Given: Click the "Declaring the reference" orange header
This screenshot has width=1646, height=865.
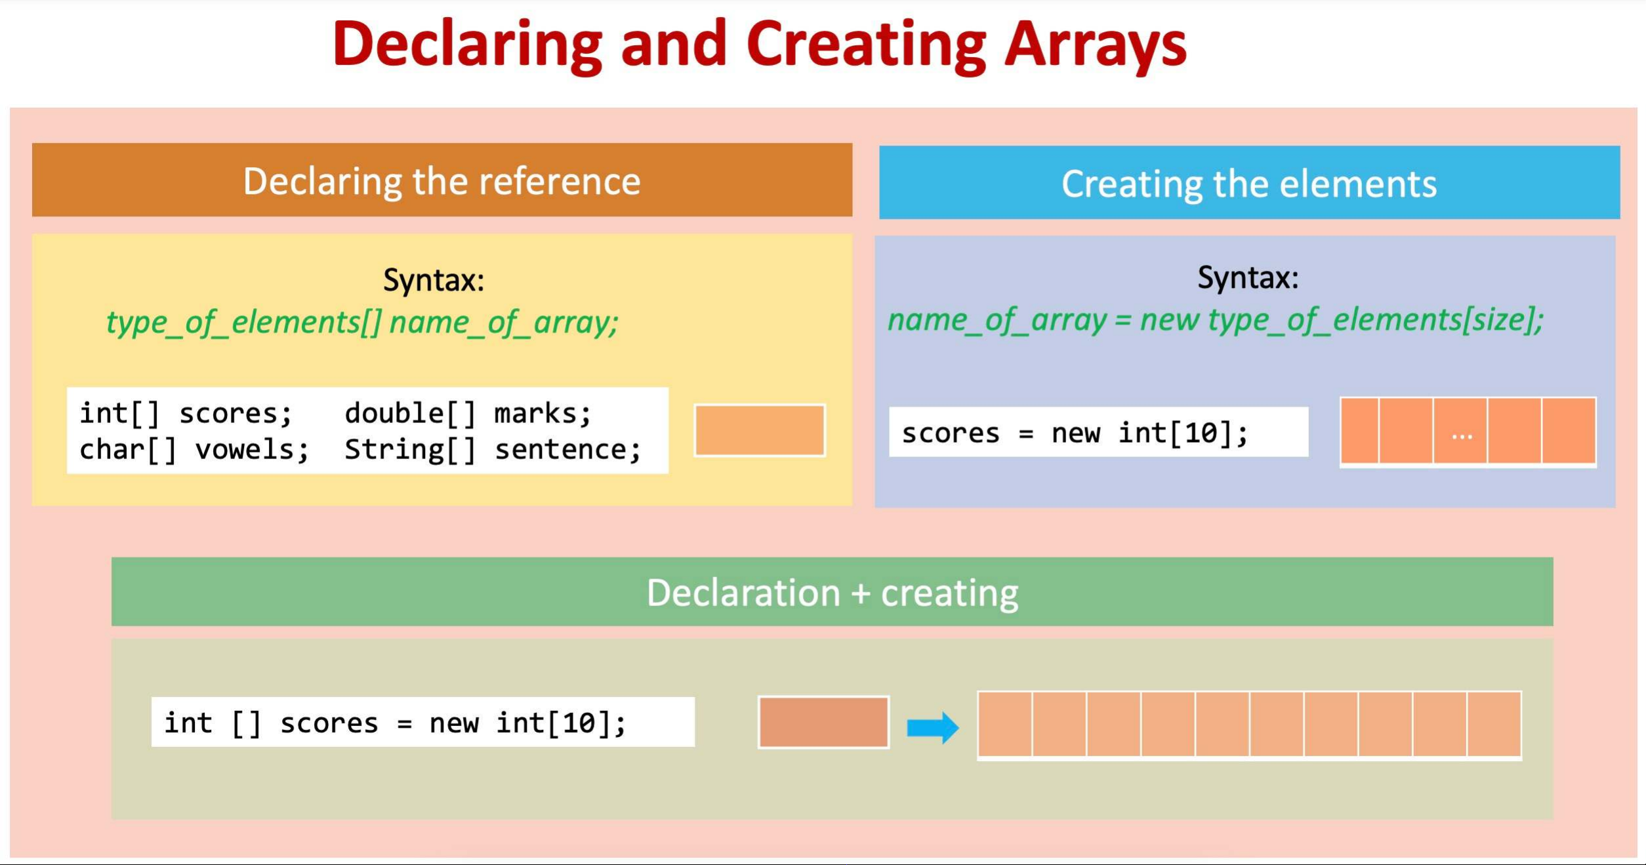Looking at the screenshot, I should pos(442,181).
